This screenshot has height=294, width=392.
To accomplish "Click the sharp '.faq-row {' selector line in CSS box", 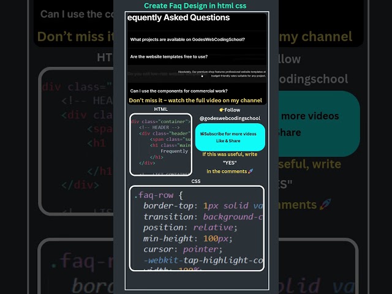I will coord(159,195).
